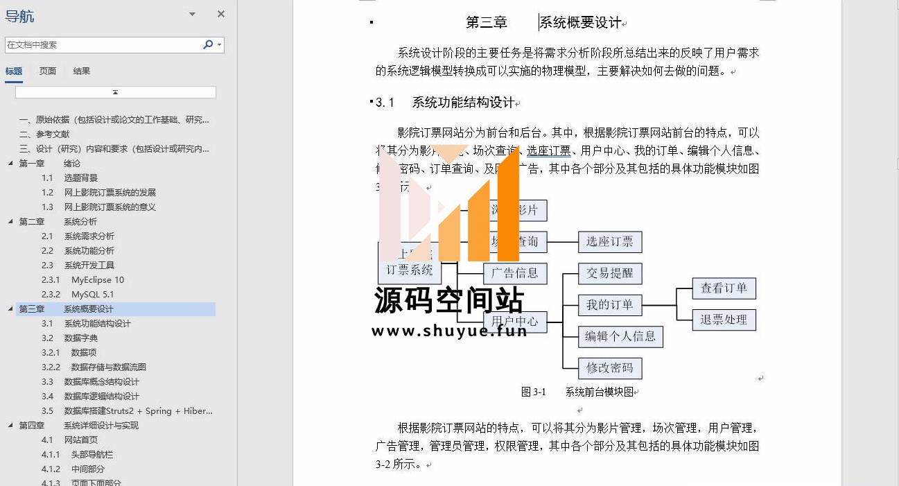Go to heading 3.2 数据字典
The image size is (899, 486).
coord(69,338)
